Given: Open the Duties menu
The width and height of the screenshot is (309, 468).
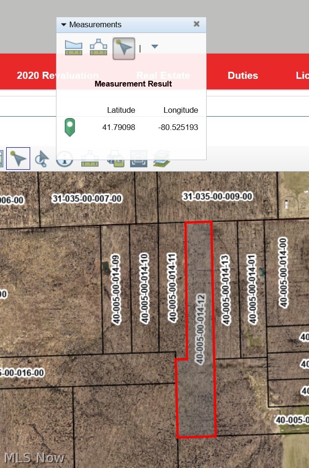Looking at the screenshot, I should click(x=243, y=75).
